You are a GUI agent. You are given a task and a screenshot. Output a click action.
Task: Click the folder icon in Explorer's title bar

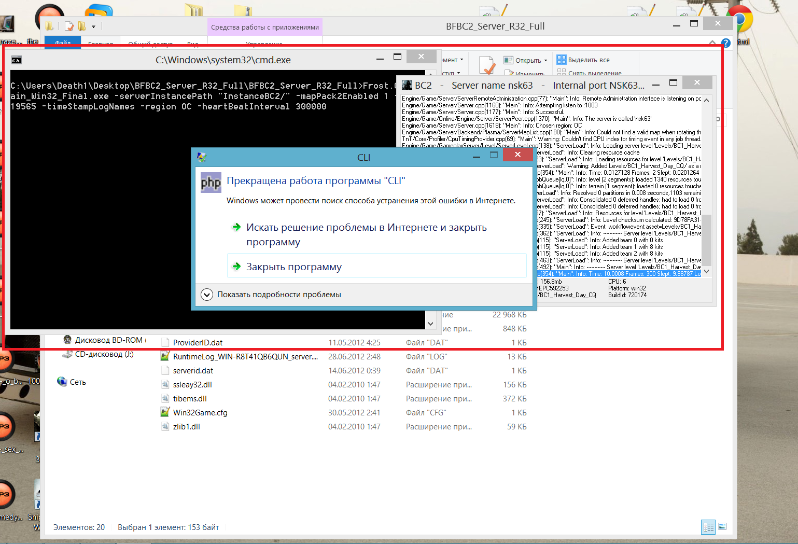pyautogui.click(x=50, y=26)
